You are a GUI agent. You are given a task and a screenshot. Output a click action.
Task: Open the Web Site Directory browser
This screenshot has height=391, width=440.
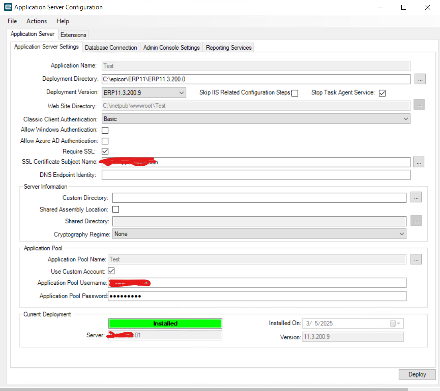(x=419, y=105)
